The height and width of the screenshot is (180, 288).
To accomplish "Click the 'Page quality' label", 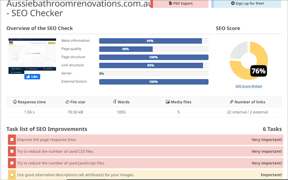I will [71, 49].
